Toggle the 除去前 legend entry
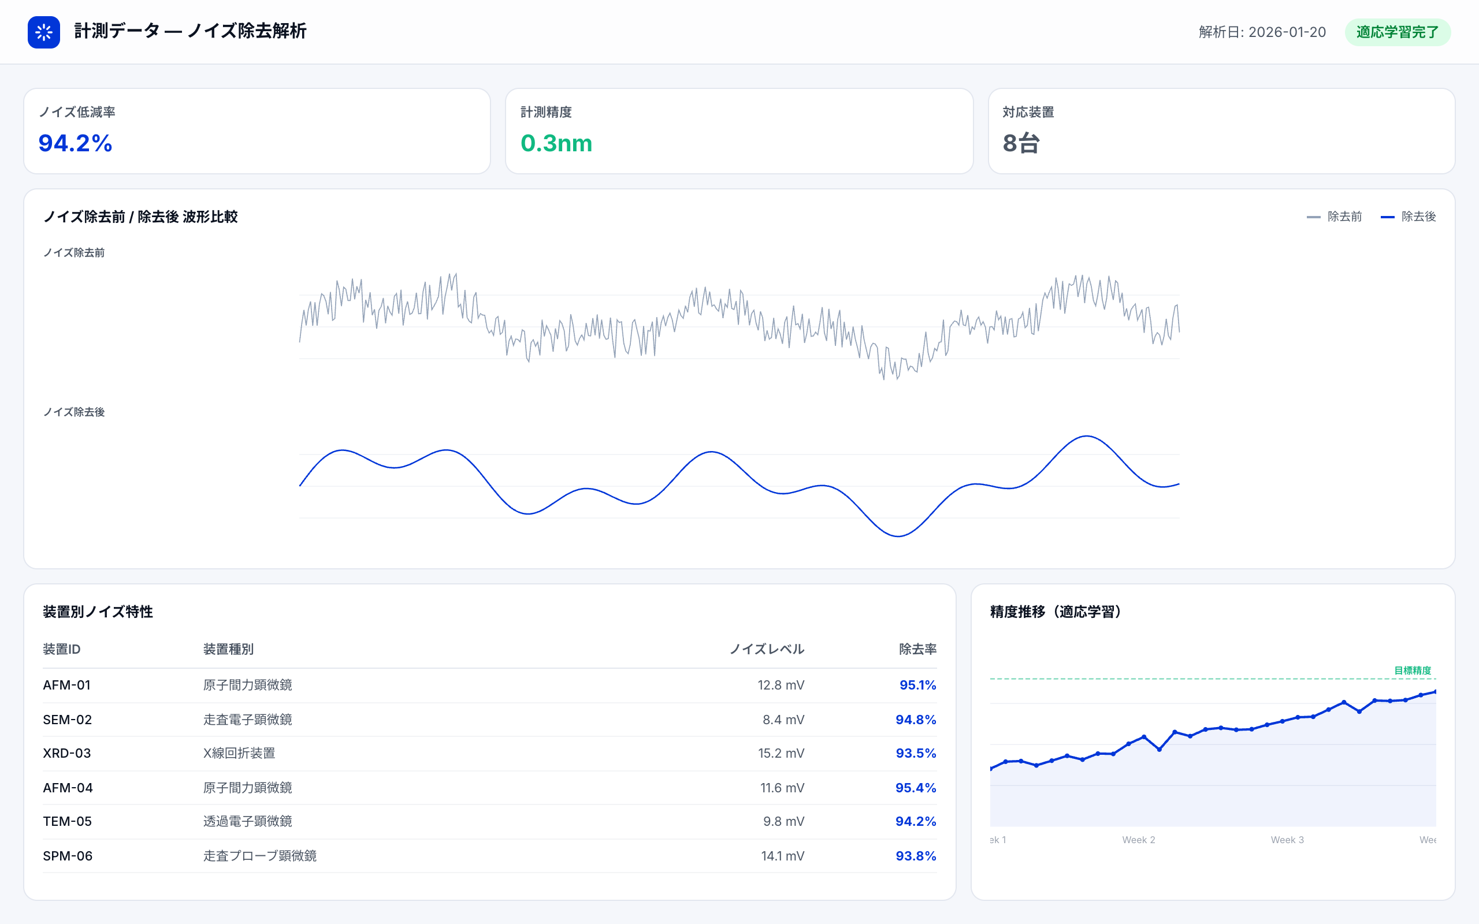Viewport: 1479px width, 924px height. (1344, 217)
